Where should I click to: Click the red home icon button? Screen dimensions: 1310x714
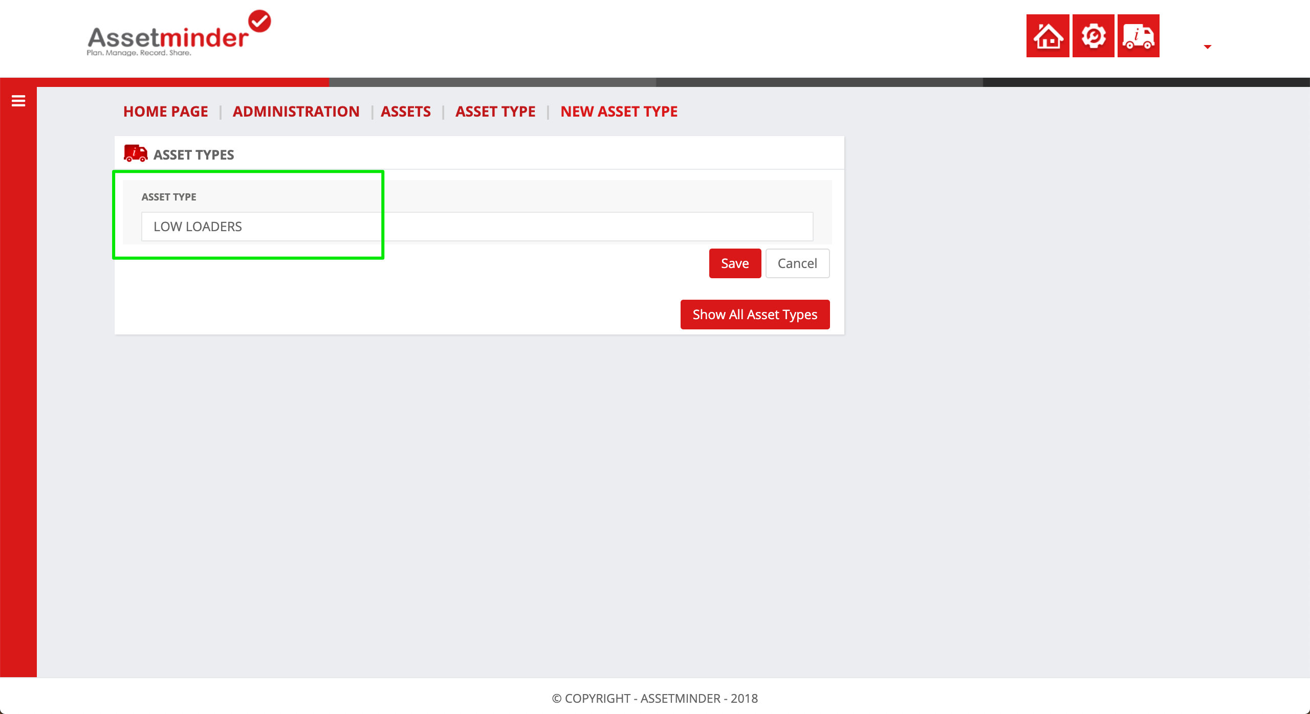(1047, 36)
